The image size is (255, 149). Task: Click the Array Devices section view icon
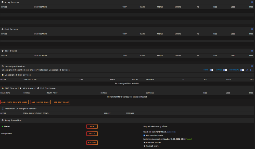coord(252,2)
